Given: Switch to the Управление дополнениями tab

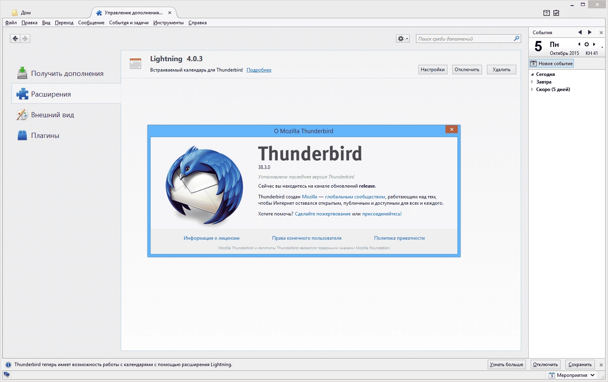Looking at the screenshot, I should pyautogui.click(x=133, y=13).
